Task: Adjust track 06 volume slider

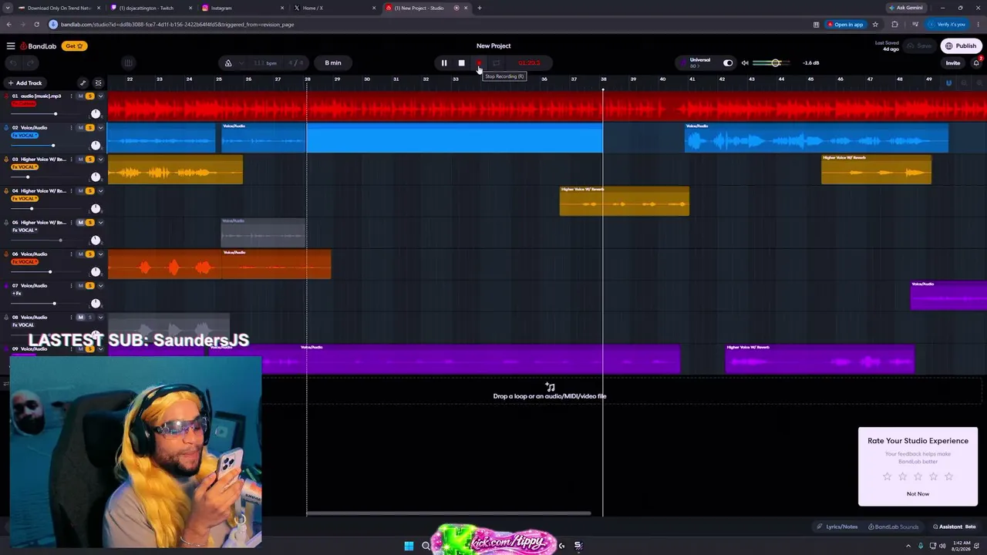Action: [x=44, y=272]
